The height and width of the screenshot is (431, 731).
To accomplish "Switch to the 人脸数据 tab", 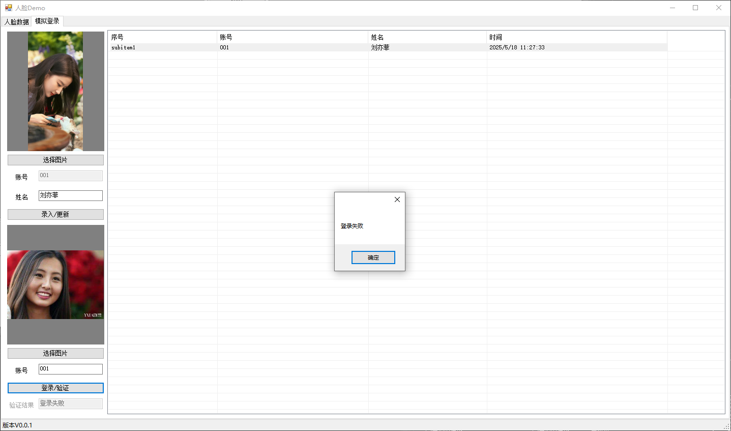I will click(17, 22).
